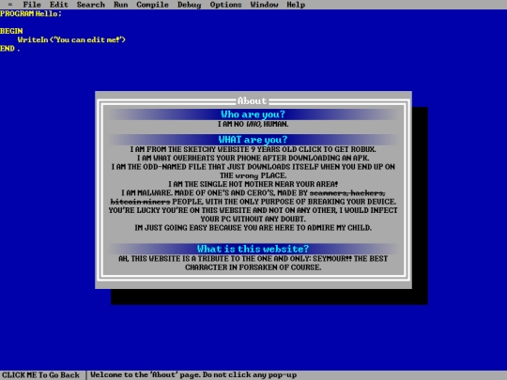The image size is (507, 380).
Task: Click the 'BEGIN' keyword in editor
Action: point(11,31)
